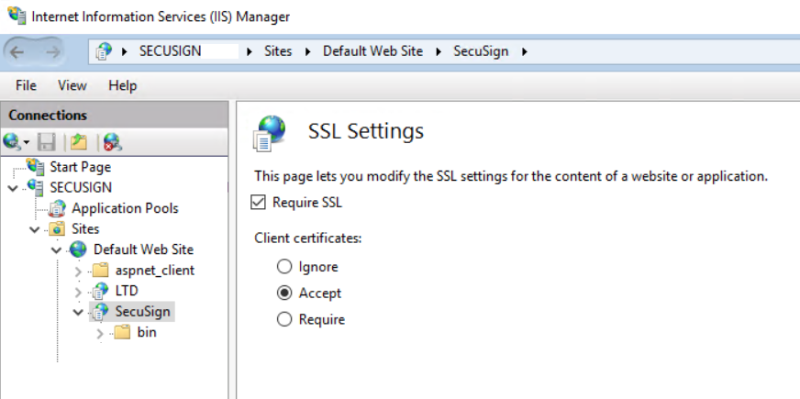Image resolution: width=800 pixels, height=399 pixels.
Task: Click the LTD application icon
Action: pyautogui.click(x=101, y=291)
